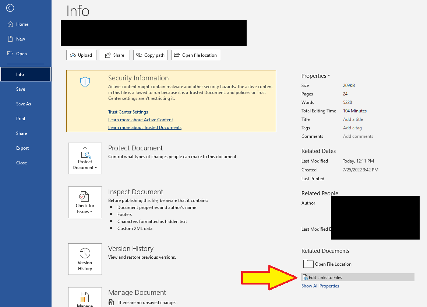Switch to the Print section
Image resolution: width=427 pixels, height=307 pixels.
[21, 118]
